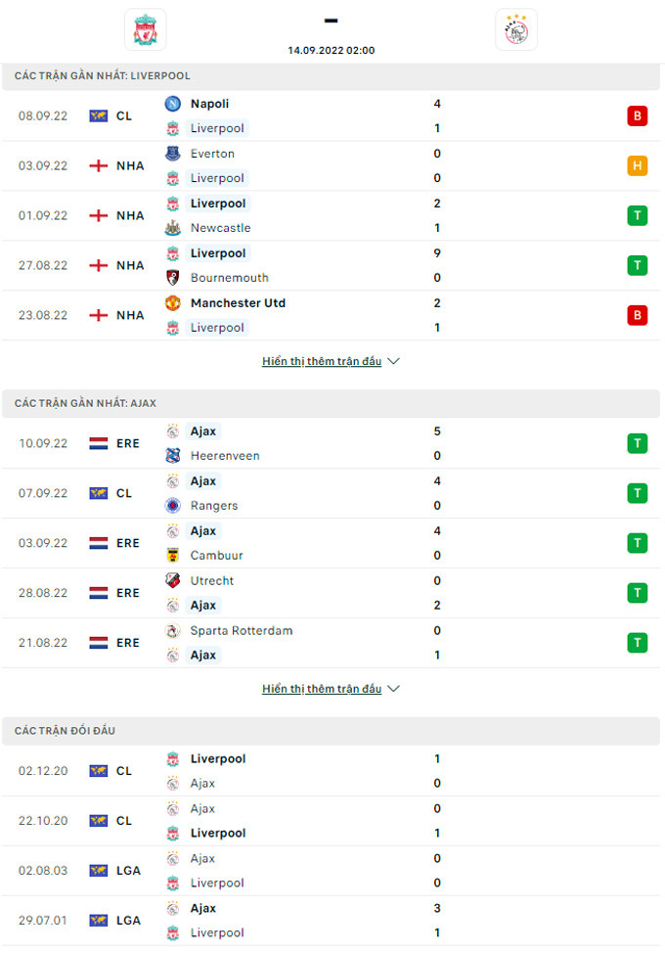Expand more Liverpool matches with the chevron
Screen dimensions: 665x953
coord(393,361)
